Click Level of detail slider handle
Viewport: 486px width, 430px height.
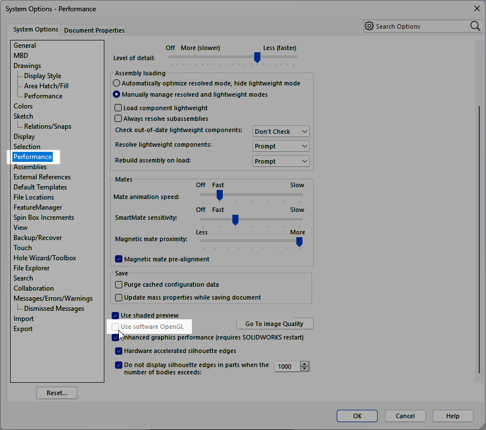pyautogui.click(x=257, y=57)
